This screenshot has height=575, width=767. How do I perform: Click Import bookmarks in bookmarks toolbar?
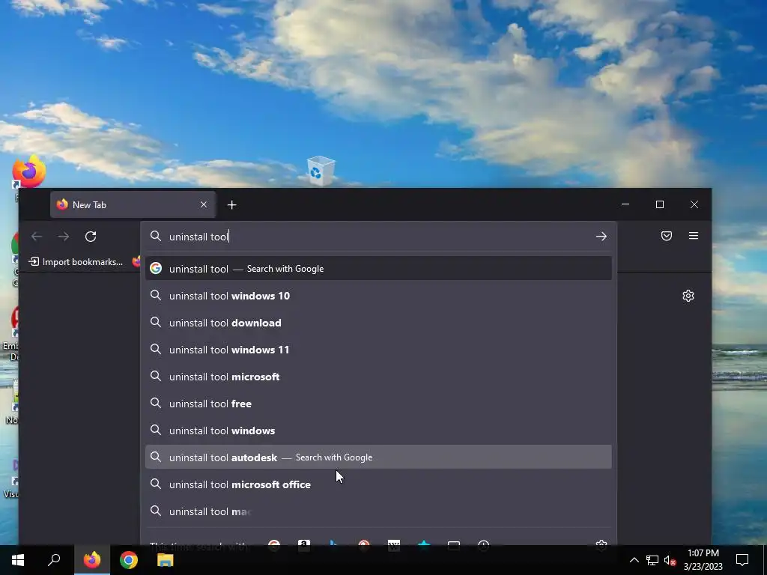point(76,262)
